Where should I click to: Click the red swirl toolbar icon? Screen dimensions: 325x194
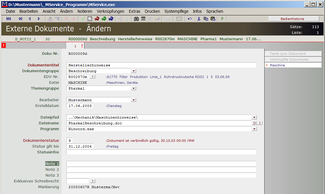point(97,19)
